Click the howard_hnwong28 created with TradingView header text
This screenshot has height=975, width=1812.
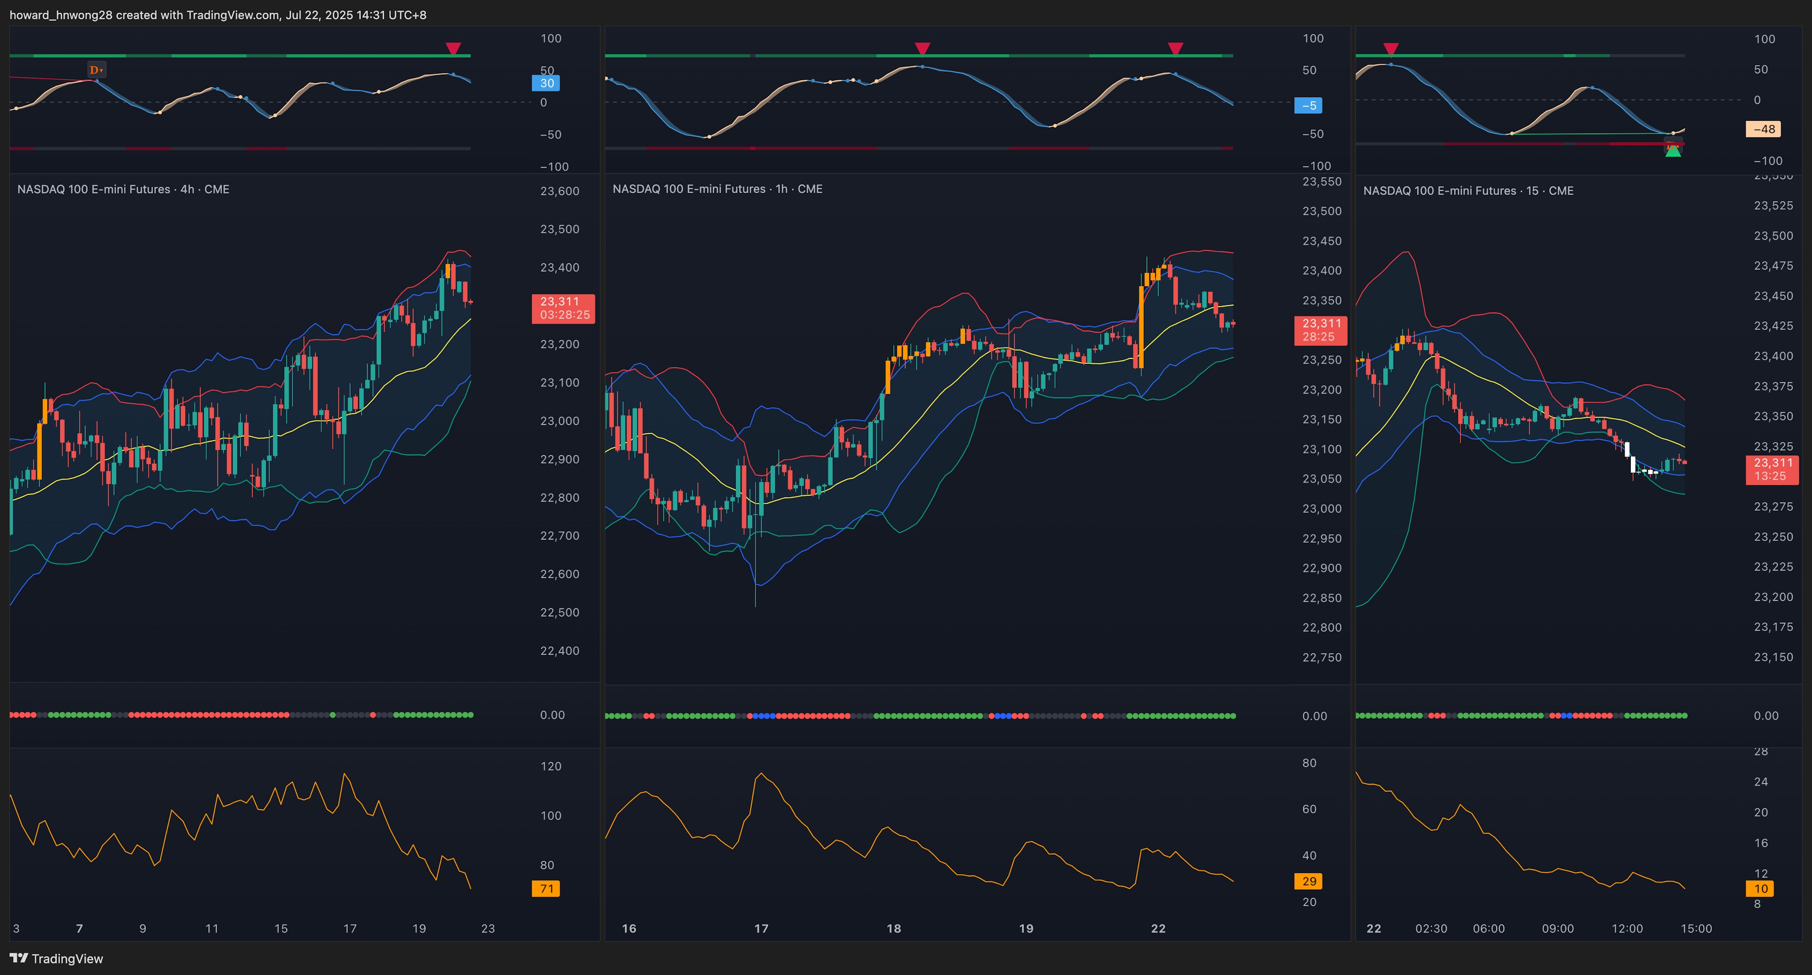(x=218, y=15)
